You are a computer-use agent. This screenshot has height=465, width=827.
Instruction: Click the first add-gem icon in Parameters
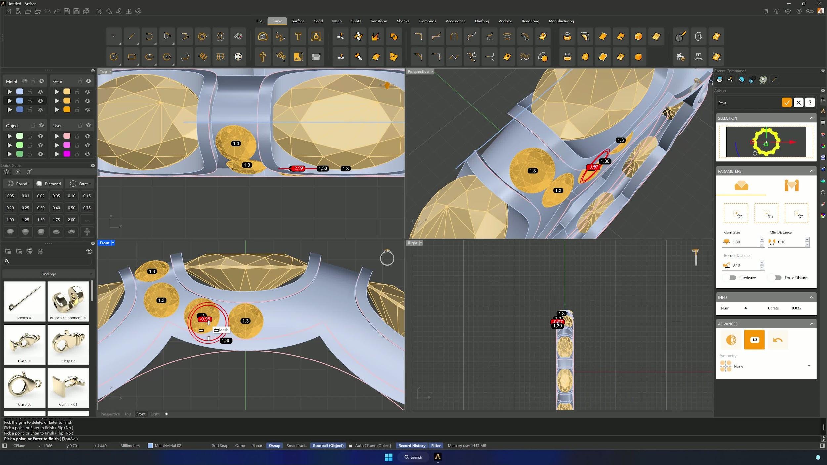click(x=736, y=213)
